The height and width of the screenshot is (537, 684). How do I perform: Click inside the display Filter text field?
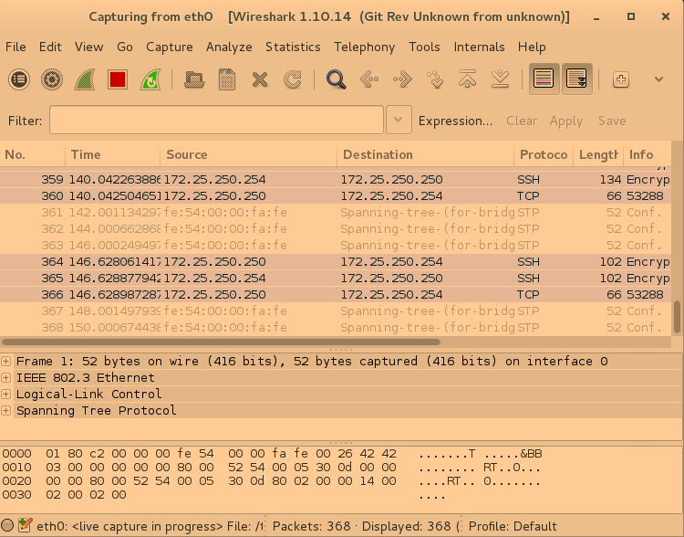coord(216,120)
